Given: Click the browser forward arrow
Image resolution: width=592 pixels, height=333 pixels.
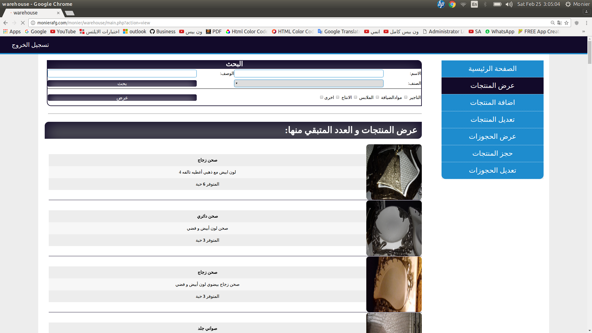Looking at the screenshot, I should click(14, 23).
